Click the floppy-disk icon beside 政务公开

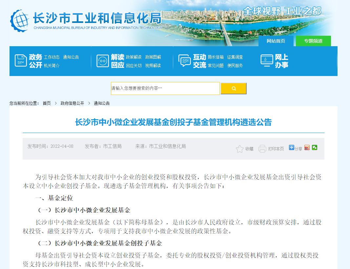coord(20,61)
